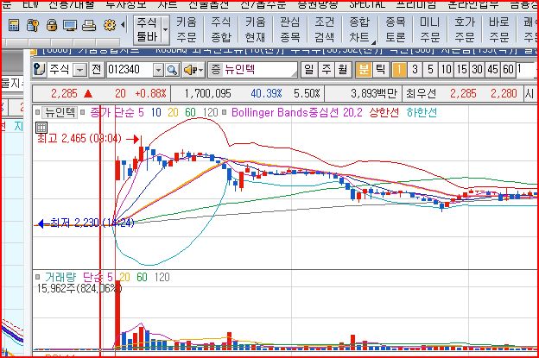Click the search icon left of 주식 dropdown
Screen dimensions: 539x358
[x=40, y=69]
